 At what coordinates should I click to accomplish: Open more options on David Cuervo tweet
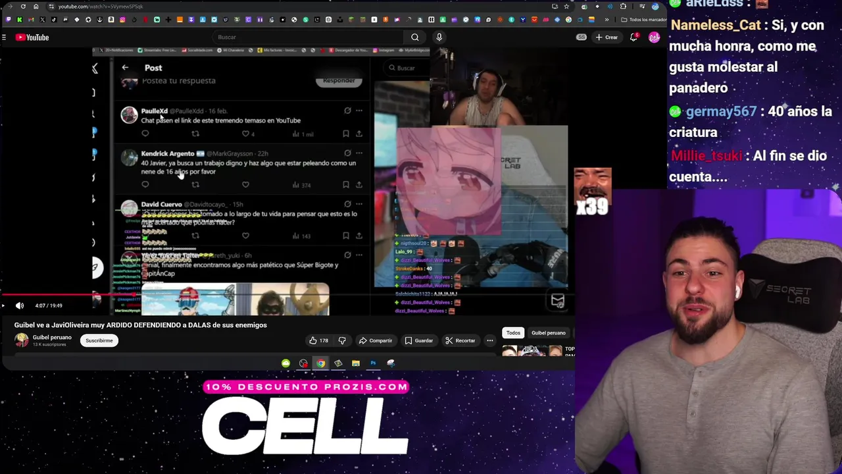[359, 204]
